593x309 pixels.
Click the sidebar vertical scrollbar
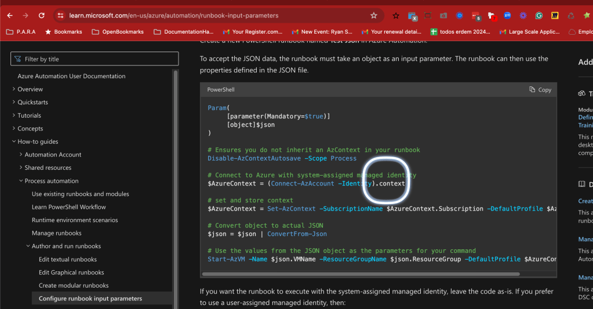pos(176,189)
